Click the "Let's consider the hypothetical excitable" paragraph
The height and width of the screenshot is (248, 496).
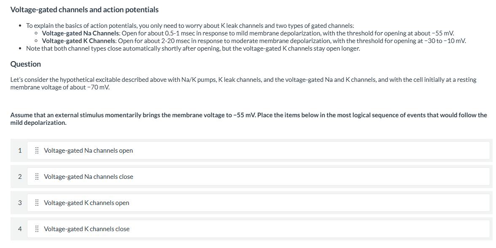coord(243,84)
